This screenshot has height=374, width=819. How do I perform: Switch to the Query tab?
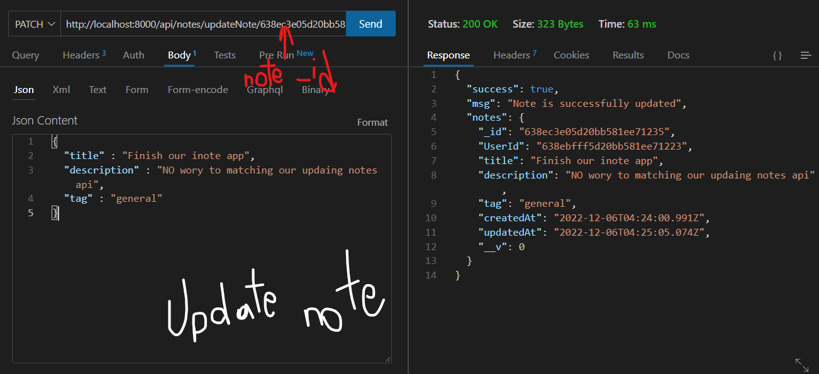pos(25,55)
